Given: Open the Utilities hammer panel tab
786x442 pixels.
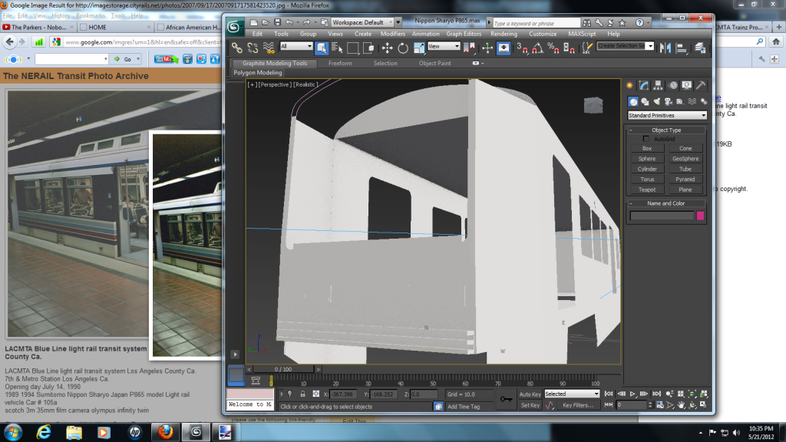Looking at the screenshot, I should 701,86.
